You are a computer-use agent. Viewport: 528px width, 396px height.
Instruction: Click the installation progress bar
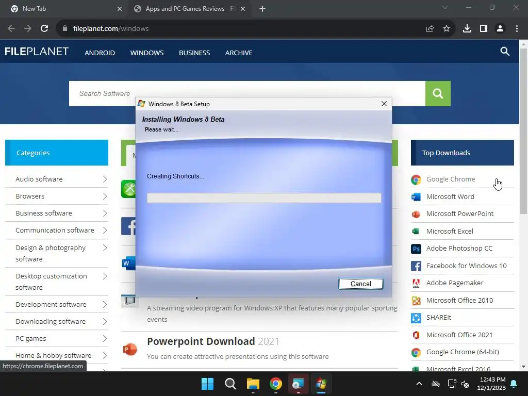click(264, 198)
